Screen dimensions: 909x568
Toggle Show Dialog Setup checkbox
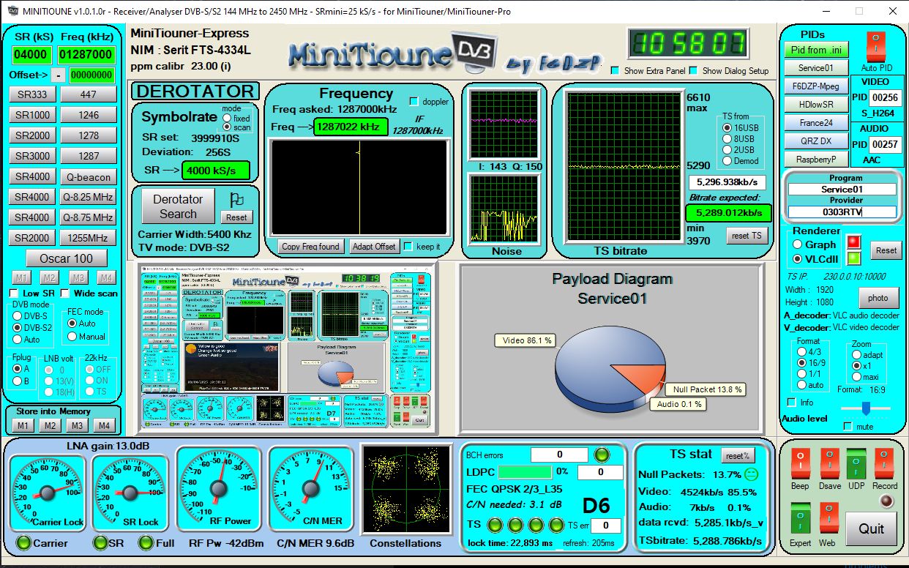[693, 71]
